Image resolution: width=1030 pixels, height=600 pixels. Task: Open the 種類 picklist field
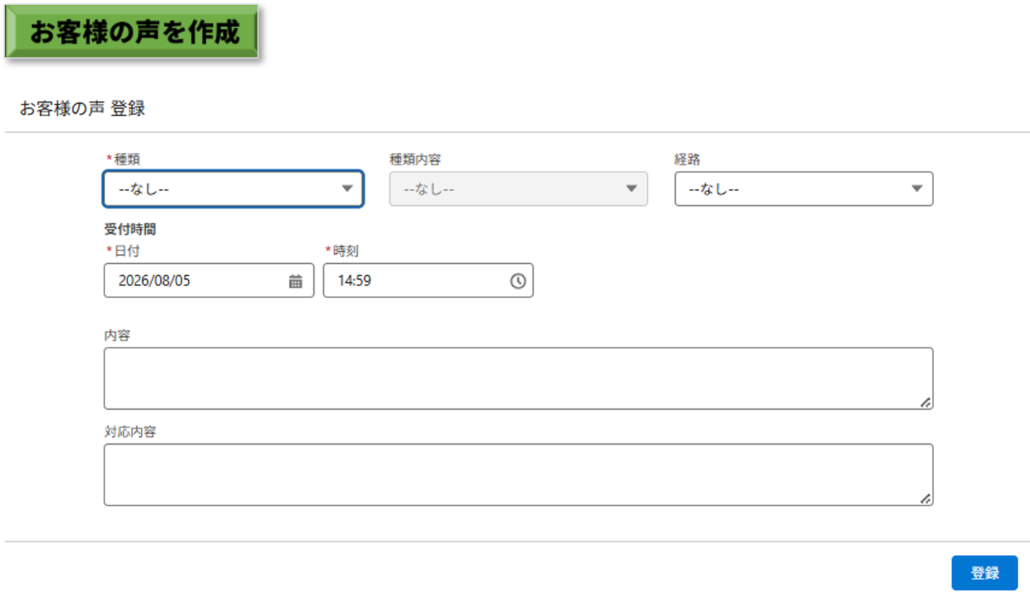click(233, 189)
